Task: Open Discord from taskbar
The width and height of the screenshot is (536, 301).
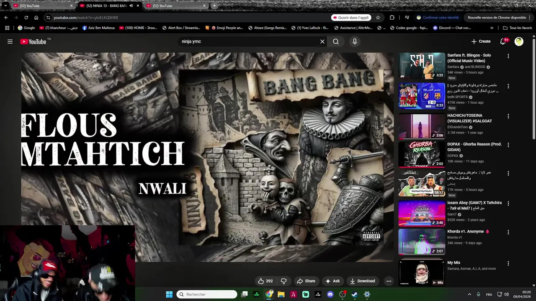Action: pos(330,294)
